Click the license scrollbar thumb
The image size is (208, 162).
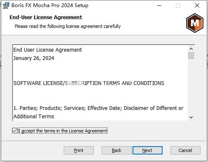191,55
